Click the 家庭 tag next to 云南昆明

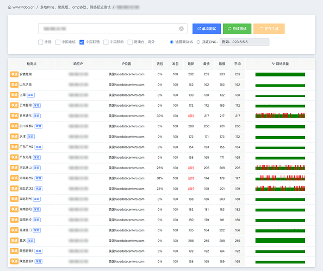(x=36, y=106)
